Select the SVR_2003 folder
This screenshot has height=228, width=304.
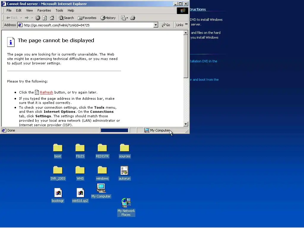point(58,173)
